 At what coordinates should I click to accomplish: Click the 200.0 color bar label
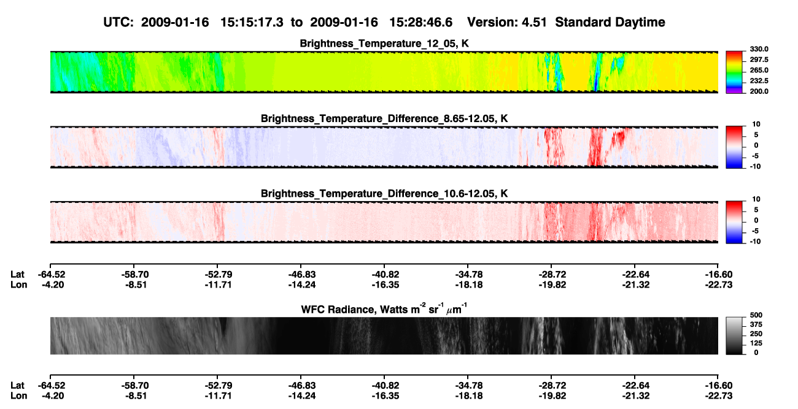coord(759,91)
